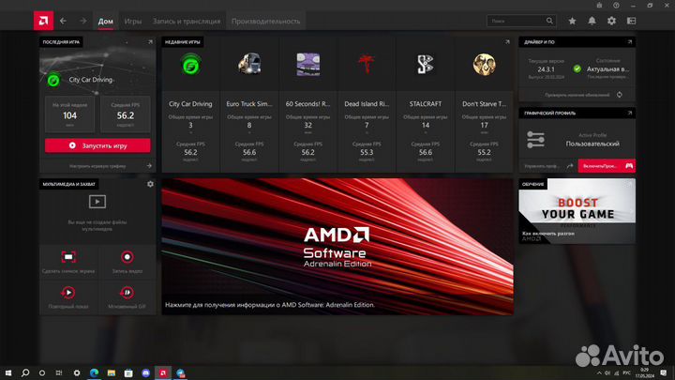Open the help question mark icon
675x380 pixels.
tap(617, 6)
